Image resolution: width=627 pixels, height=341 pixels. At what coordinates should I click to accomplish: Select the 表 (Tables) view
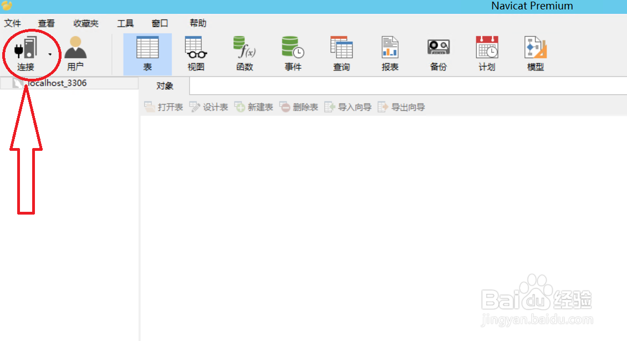(x=147, y=53)
